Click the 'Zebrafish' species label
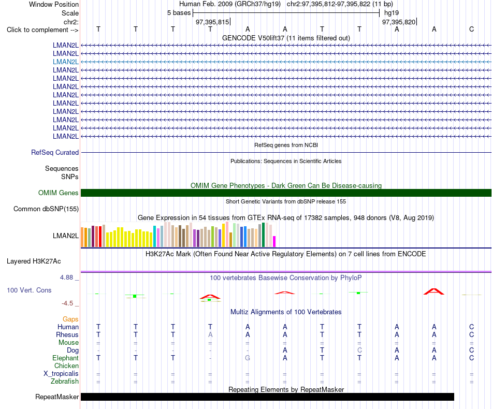Viewport: 492px width, 409px height. (x=65, y=382)
